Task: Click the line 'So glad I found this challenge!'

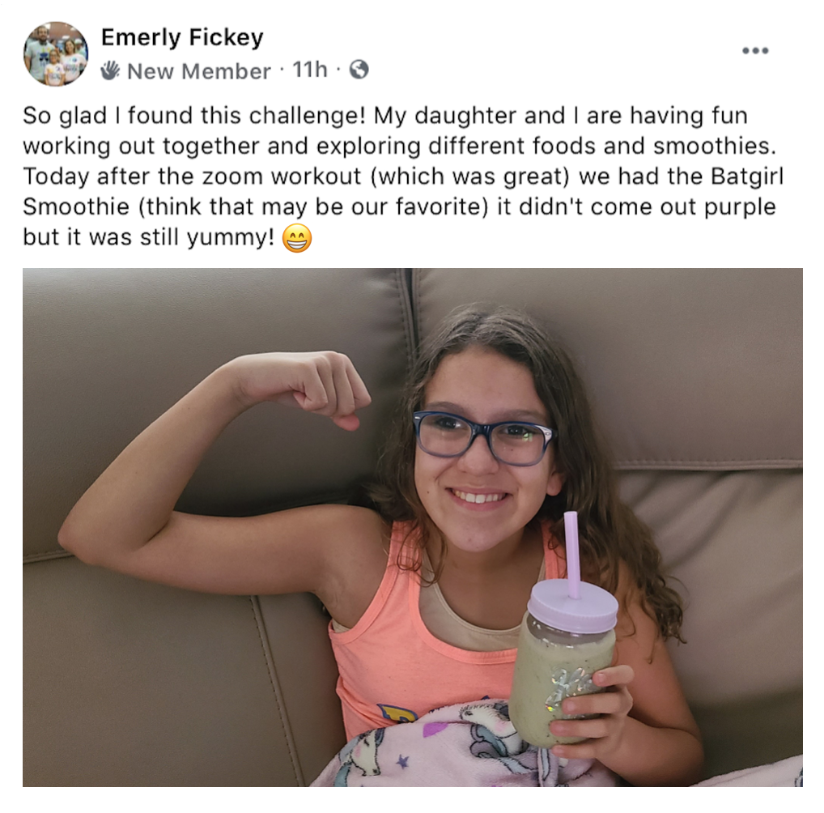Action: coord(194,116)
